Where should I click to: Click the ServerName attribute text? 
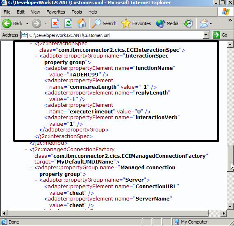coord(153,199)
